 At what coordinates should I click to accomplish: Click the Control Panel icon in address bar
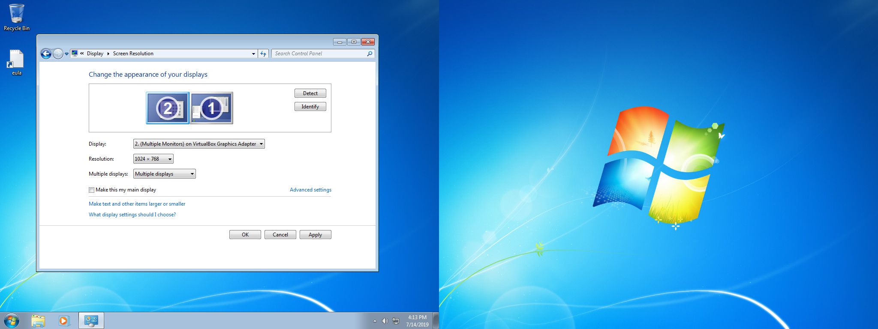coord(75,54)
